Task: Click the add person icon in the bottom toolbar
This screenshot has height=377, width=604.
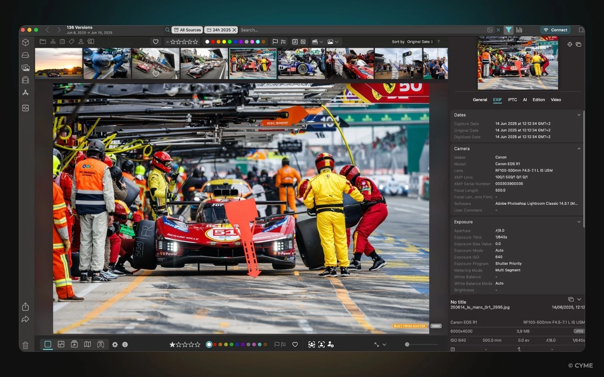Action: click(x=331, y=345)
